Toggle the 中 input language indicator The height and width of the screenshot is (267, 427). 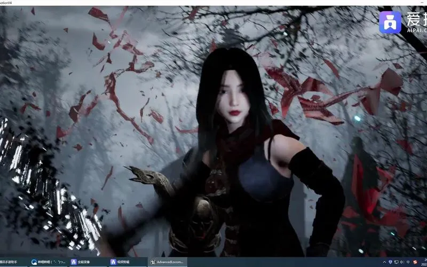pyautogui.click(x=408, y=262)
